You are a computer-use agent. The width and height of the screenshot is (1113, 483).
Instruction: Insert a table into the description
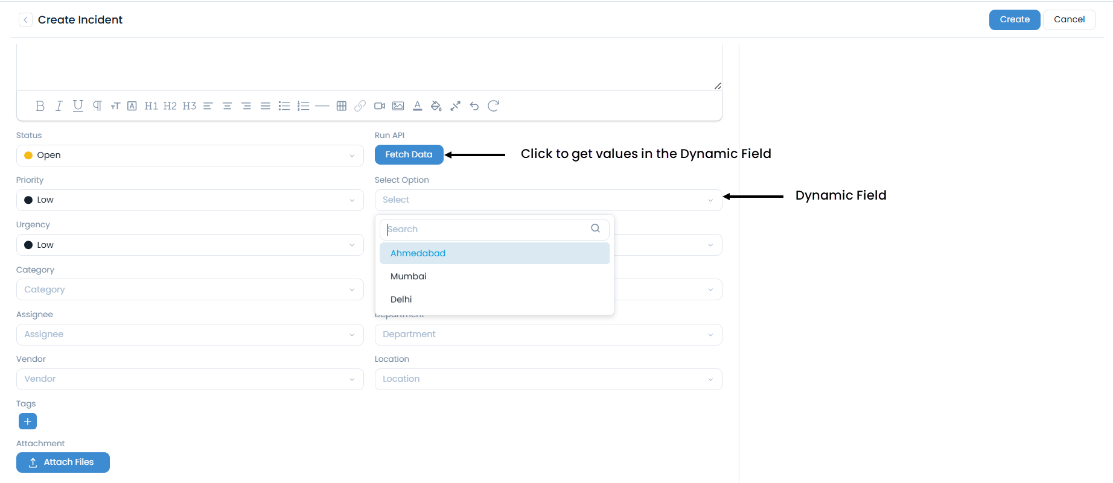pyautogui.click(x=341, y=106)
